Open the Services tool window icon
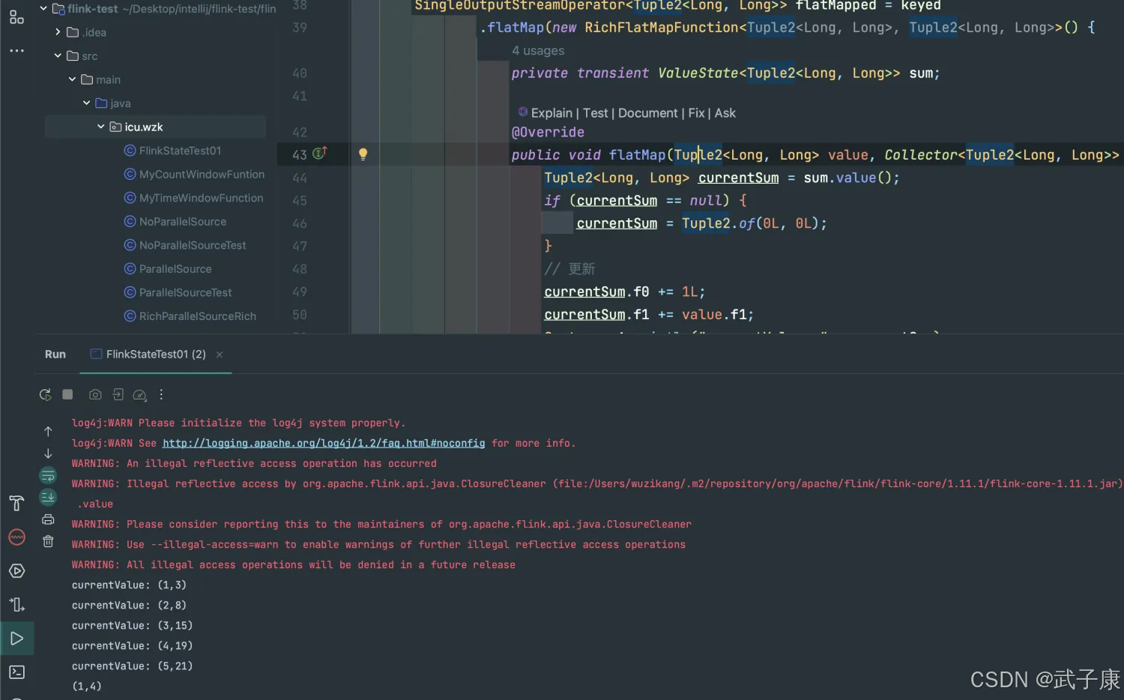The height and width of the screenshot is (700, 1124). coord(16,571)
